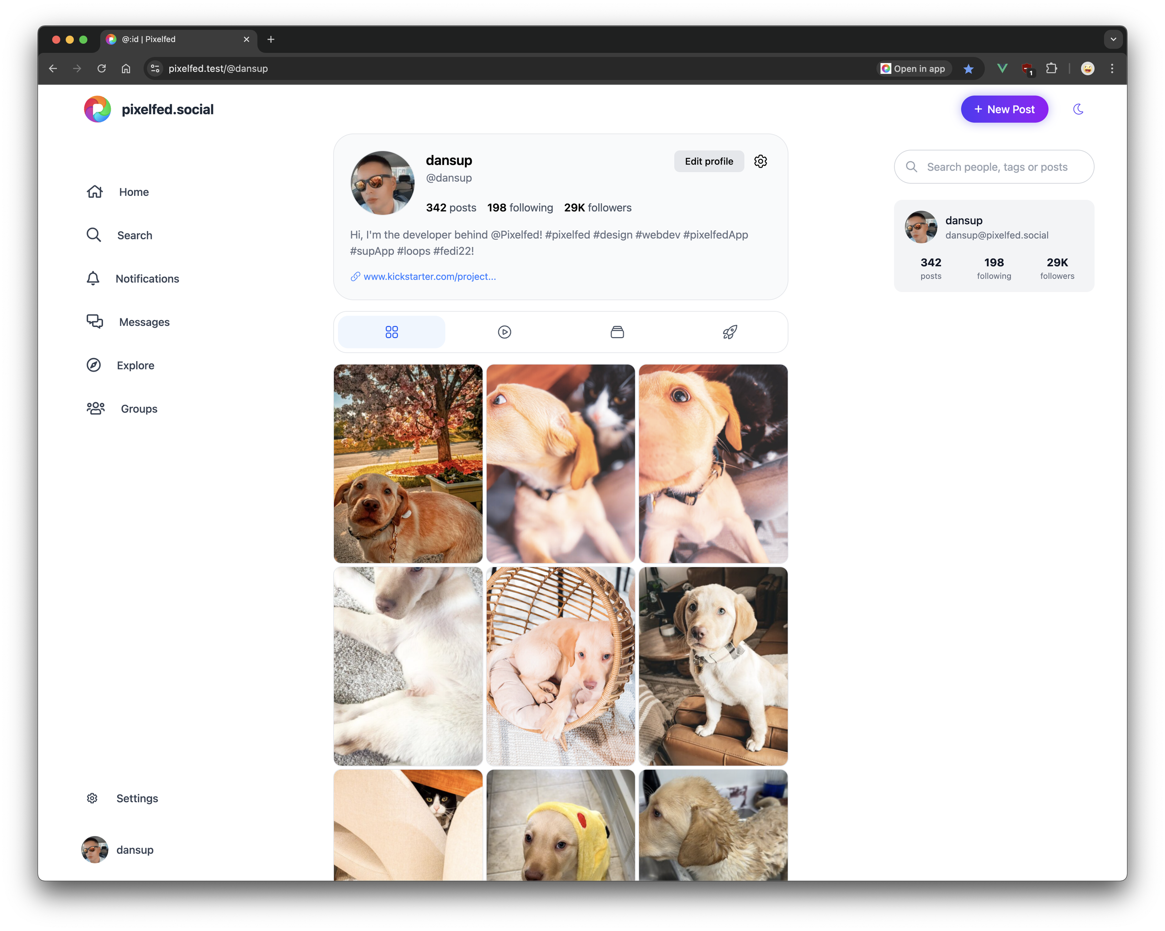
Task: Click the red extension icon with badge
Action: tap(1027, 69)
